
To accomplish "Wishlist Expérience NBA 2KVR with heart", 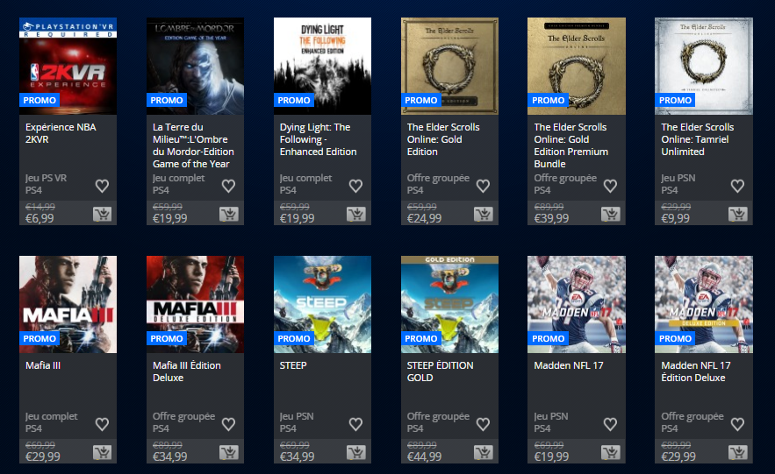I will tap(102, 186).
